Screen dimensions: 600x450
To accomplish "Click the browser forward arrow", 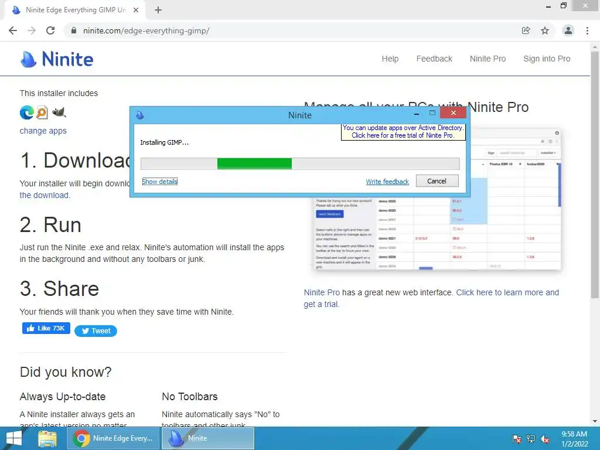I will 32,30.
